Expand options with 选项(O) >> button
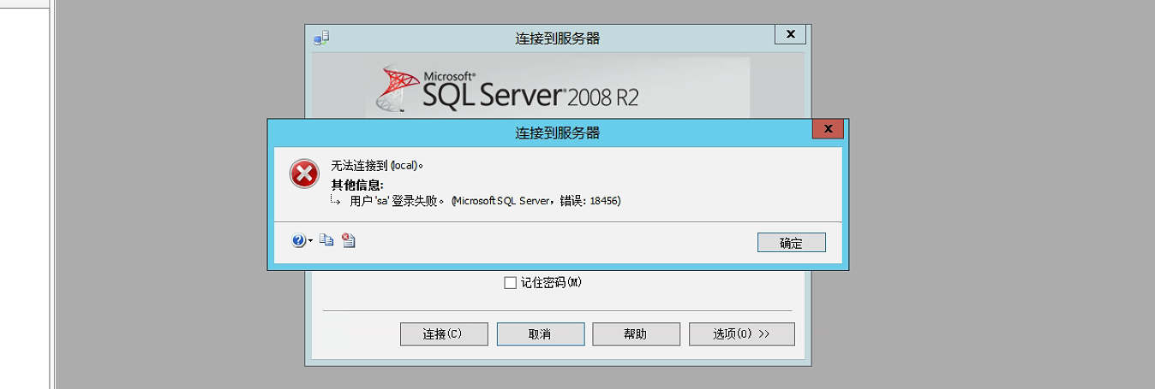The width and height of the screenshot is (1155, 389). 742,333
